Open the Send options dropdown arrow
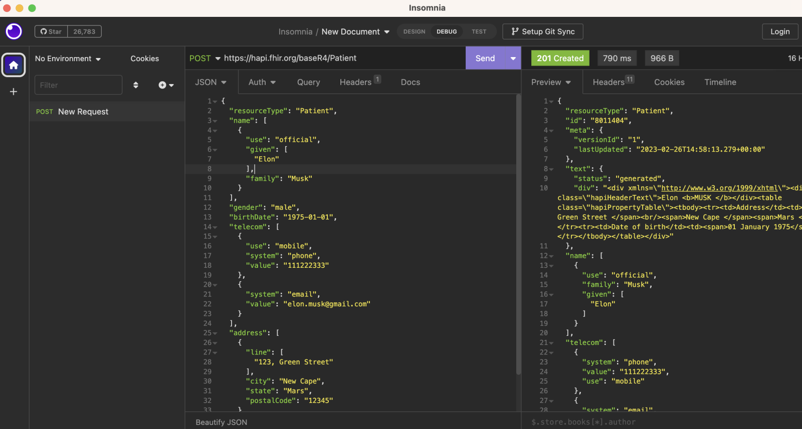Image resolution: width=802 pixels, height=429 pixels. tap(513, 58)
